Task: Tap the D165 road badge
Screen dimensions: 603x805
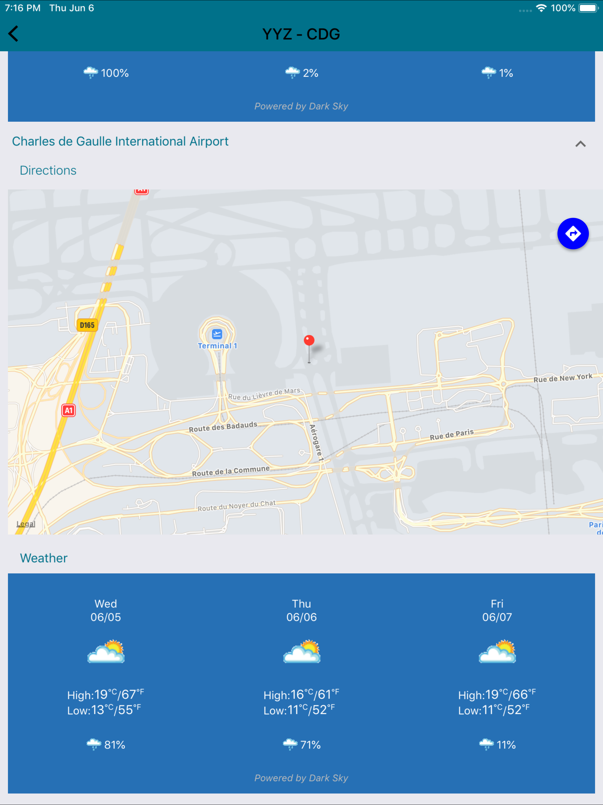Action: pyautogui.click(x=87, y=325)
